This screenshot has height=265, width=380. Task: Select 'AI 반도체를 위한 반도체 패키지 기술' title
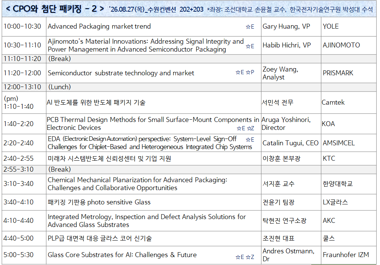click(x=96, y=102)
